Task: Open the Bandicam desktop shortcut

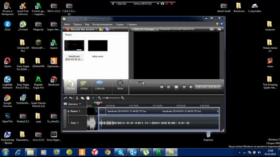Action: pyautogui.click(x=53, y=81)
